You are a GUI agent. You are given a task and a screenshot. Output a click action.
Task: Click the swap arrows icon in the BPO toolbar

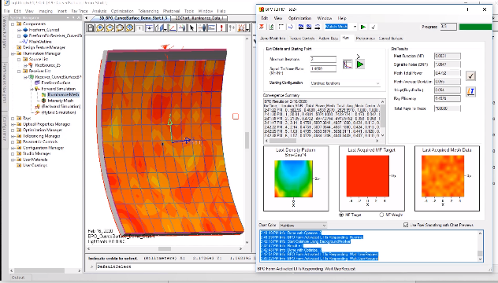pyautogui.click(x=317, y=27)
